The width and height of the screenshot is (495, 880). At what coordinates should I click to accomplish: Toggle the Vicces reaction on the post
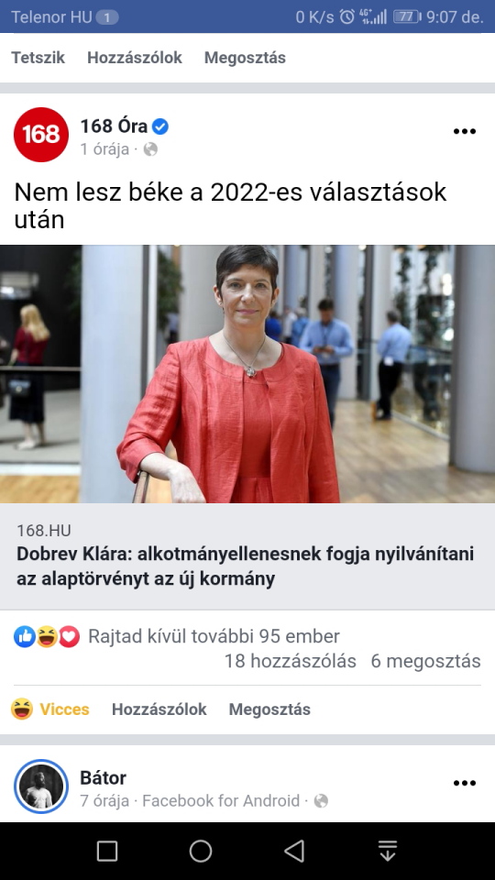pos(49,709)
